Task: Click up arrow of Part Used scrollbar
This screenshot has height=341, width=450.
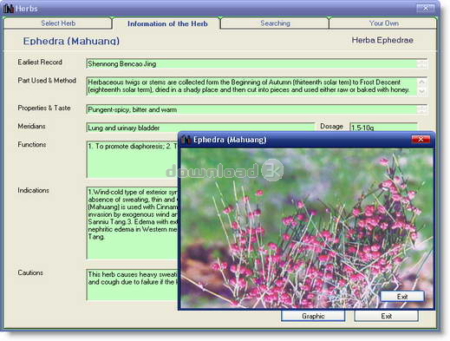Action: (x=421, y=82)
